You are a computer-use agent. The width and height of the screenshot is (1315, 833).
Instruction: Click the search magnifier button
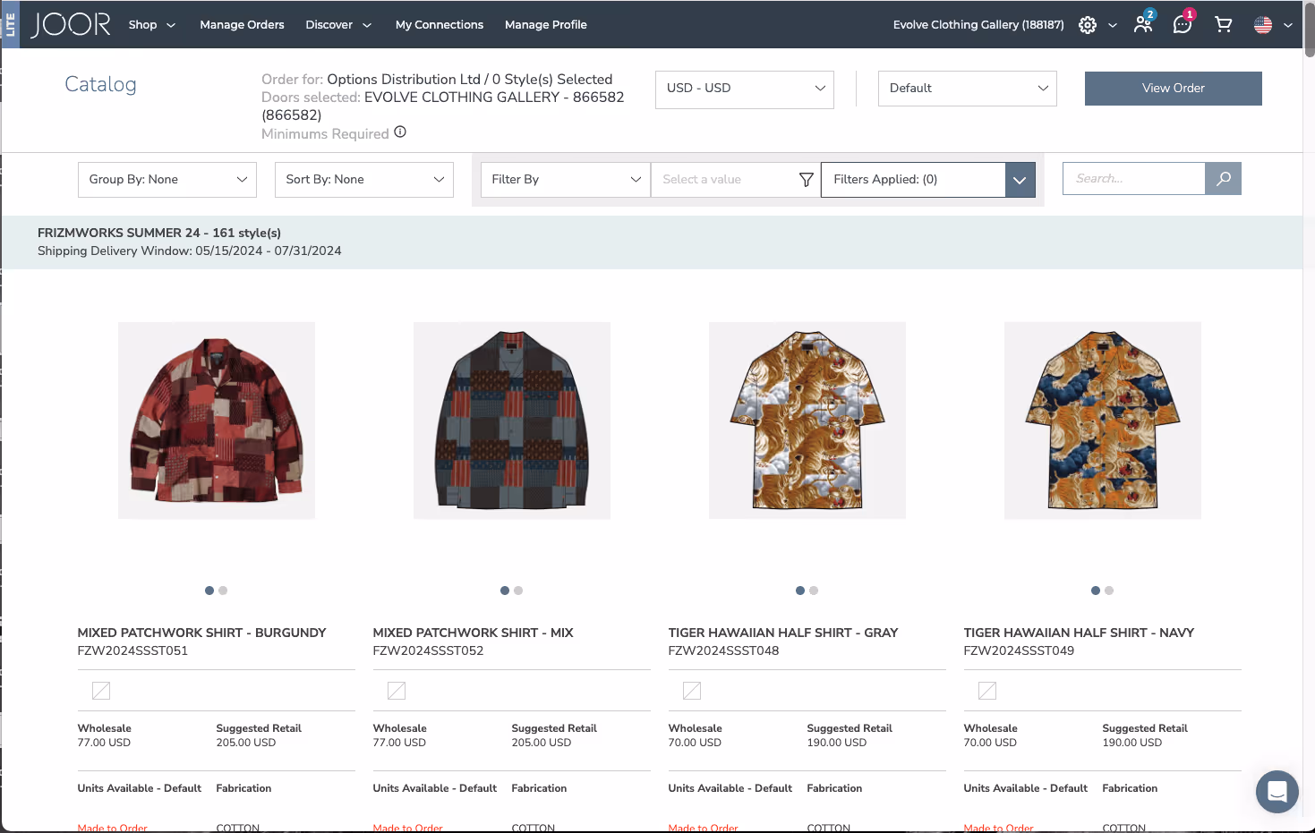pyautogui.click(x=1223, y=178)
